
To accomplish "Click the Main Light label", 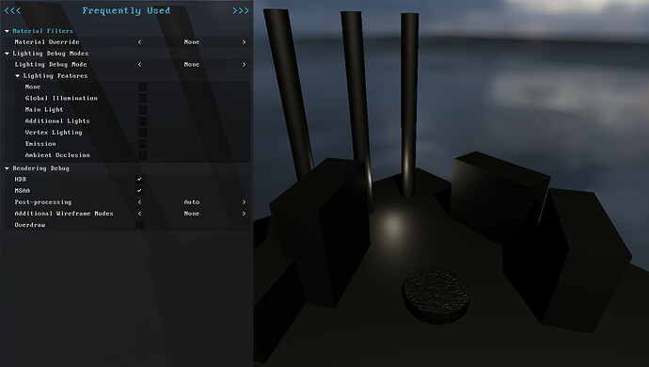I will pos(44,109).
